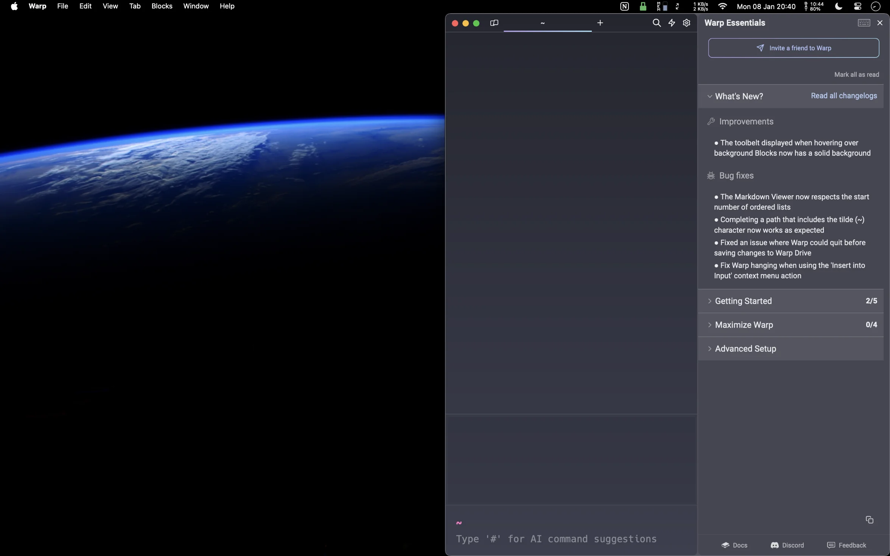The image size is (890, 556).
Task: Click the Feedback button at bottom
Action: click(x=847, y=545)
